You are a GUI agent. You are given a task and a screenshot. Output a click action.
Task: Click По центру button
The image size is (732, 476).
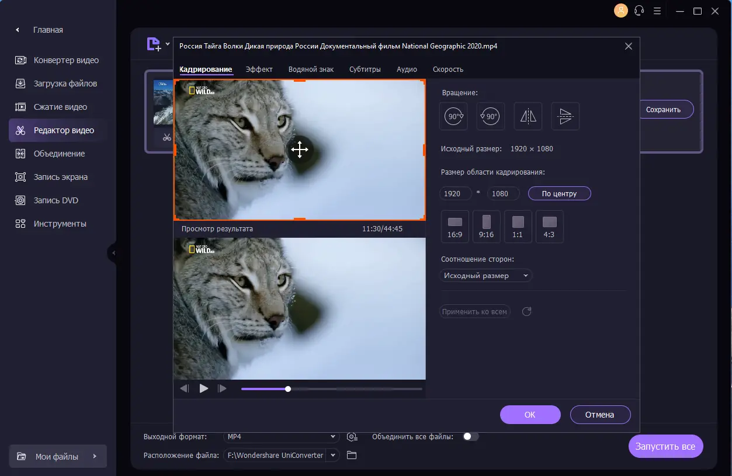[560, 193]
